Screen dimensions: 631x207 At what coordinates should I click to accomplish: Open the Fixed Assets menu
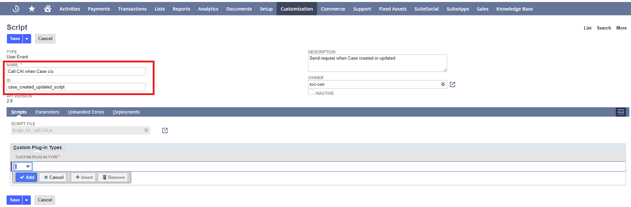(392, 9)
